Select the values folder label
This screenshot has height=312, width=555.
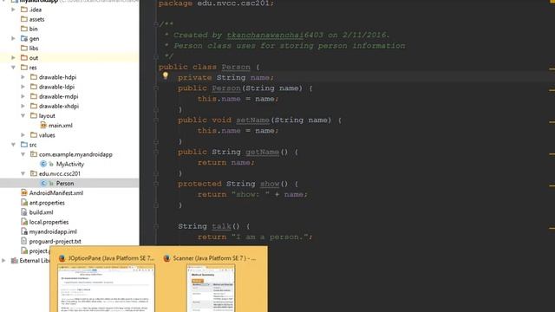[47, 135]
